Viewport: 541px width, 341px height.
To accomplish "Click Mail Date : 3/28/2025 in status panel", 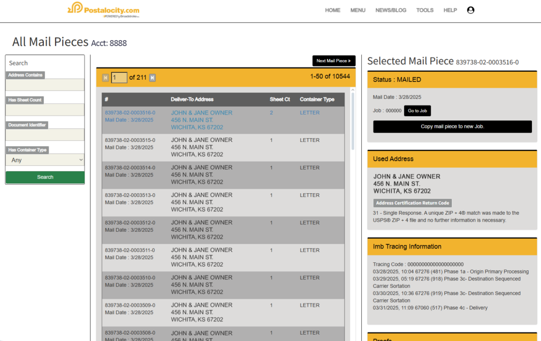I will 397,97.
